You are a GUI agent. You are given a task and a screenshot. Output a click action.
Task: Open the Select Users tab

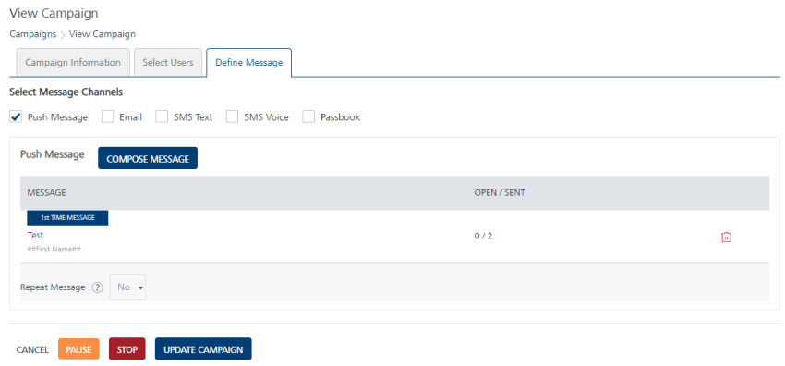pos(168,63)
